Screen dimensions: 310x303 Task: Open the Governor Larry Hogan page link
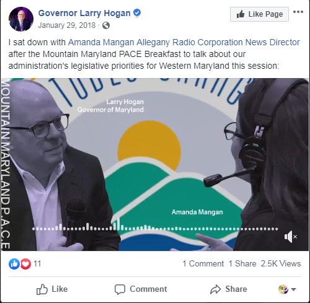pos(84,13)
